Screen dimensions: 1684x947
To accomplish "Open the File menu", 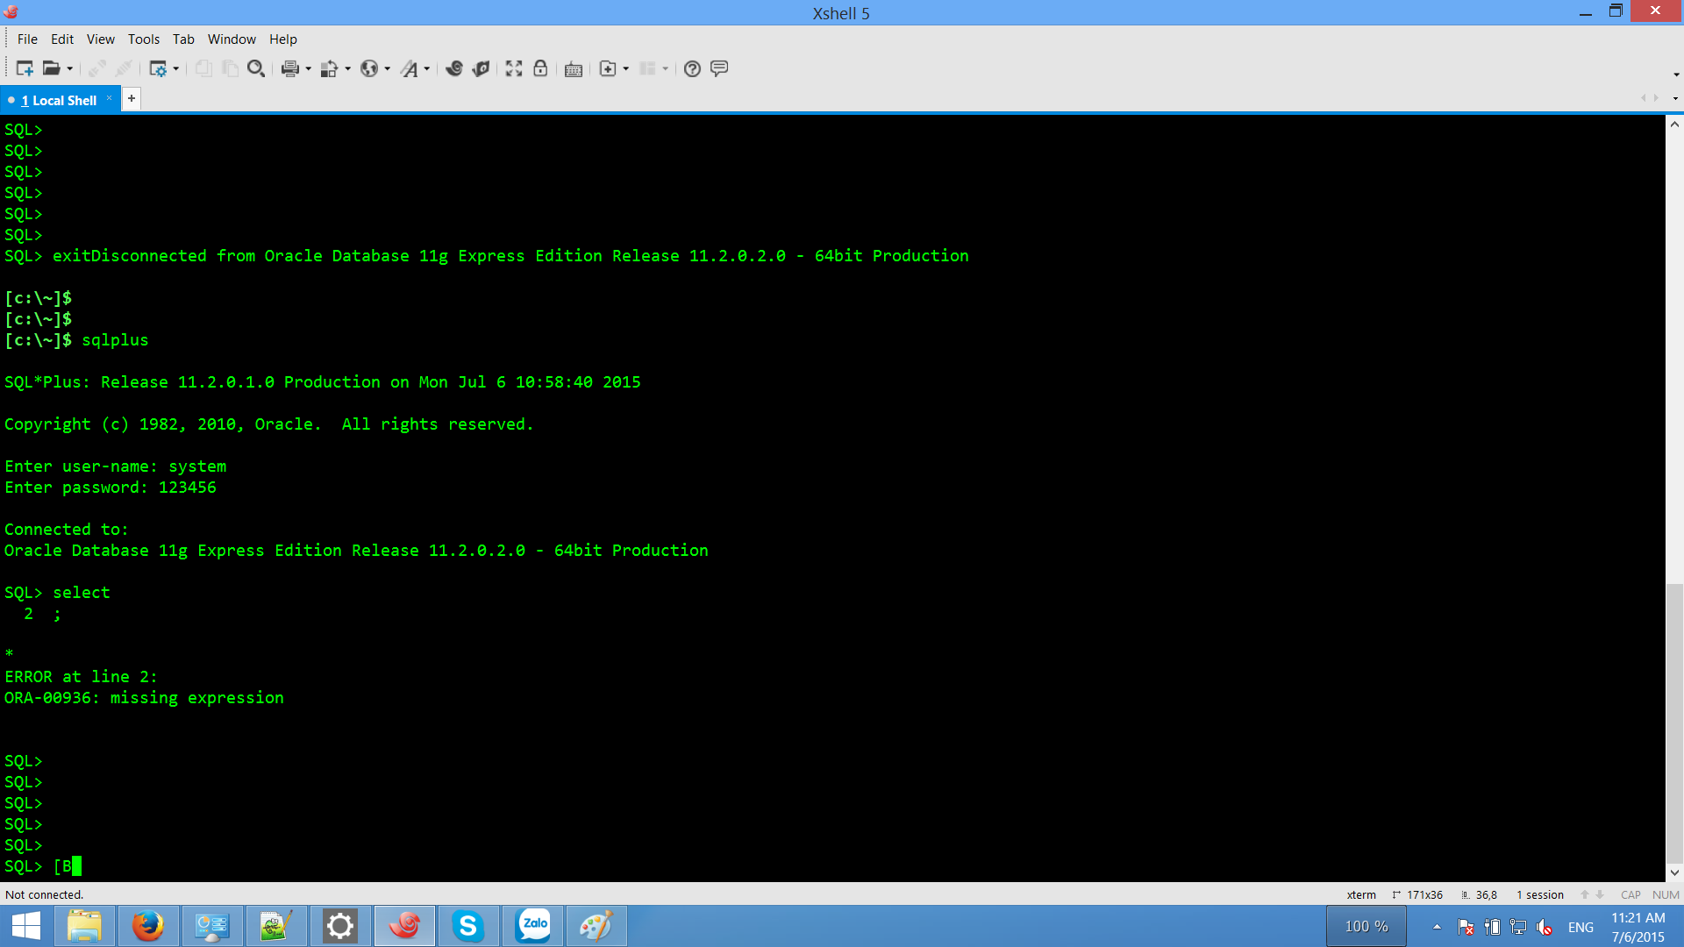I will [27, 39].
